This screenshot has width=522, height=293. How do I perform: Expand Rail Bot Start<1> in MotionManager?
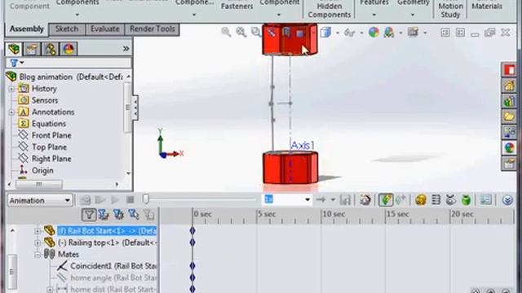[x=38, y=231]
